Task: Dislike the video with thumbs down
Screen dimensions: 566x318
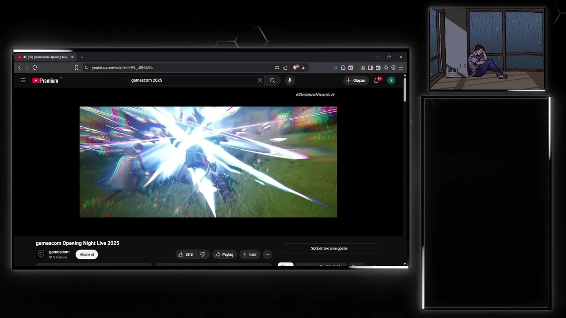Action: click(x=203, y=254)
